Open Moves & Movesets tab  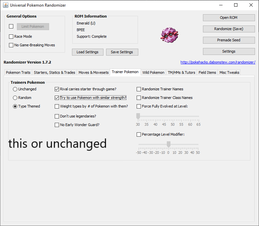point(94,72)
